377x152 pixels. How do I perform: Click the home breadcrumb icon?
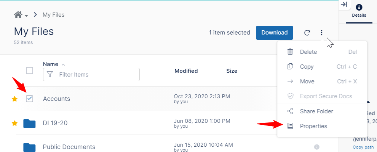click(18, 15)
